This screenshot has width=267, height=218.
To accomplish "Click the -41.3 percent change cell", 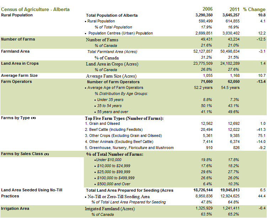I will (261, 129).
